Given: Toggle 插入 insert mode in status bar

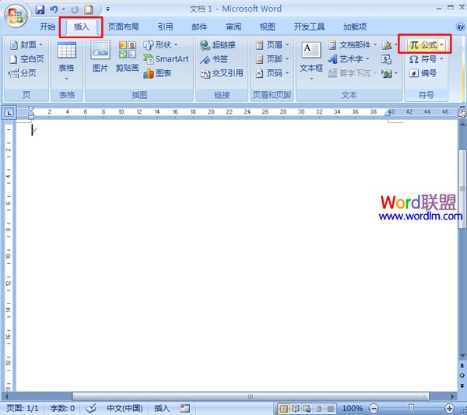Looking at the screenshot, I should (x=162, y=408).
